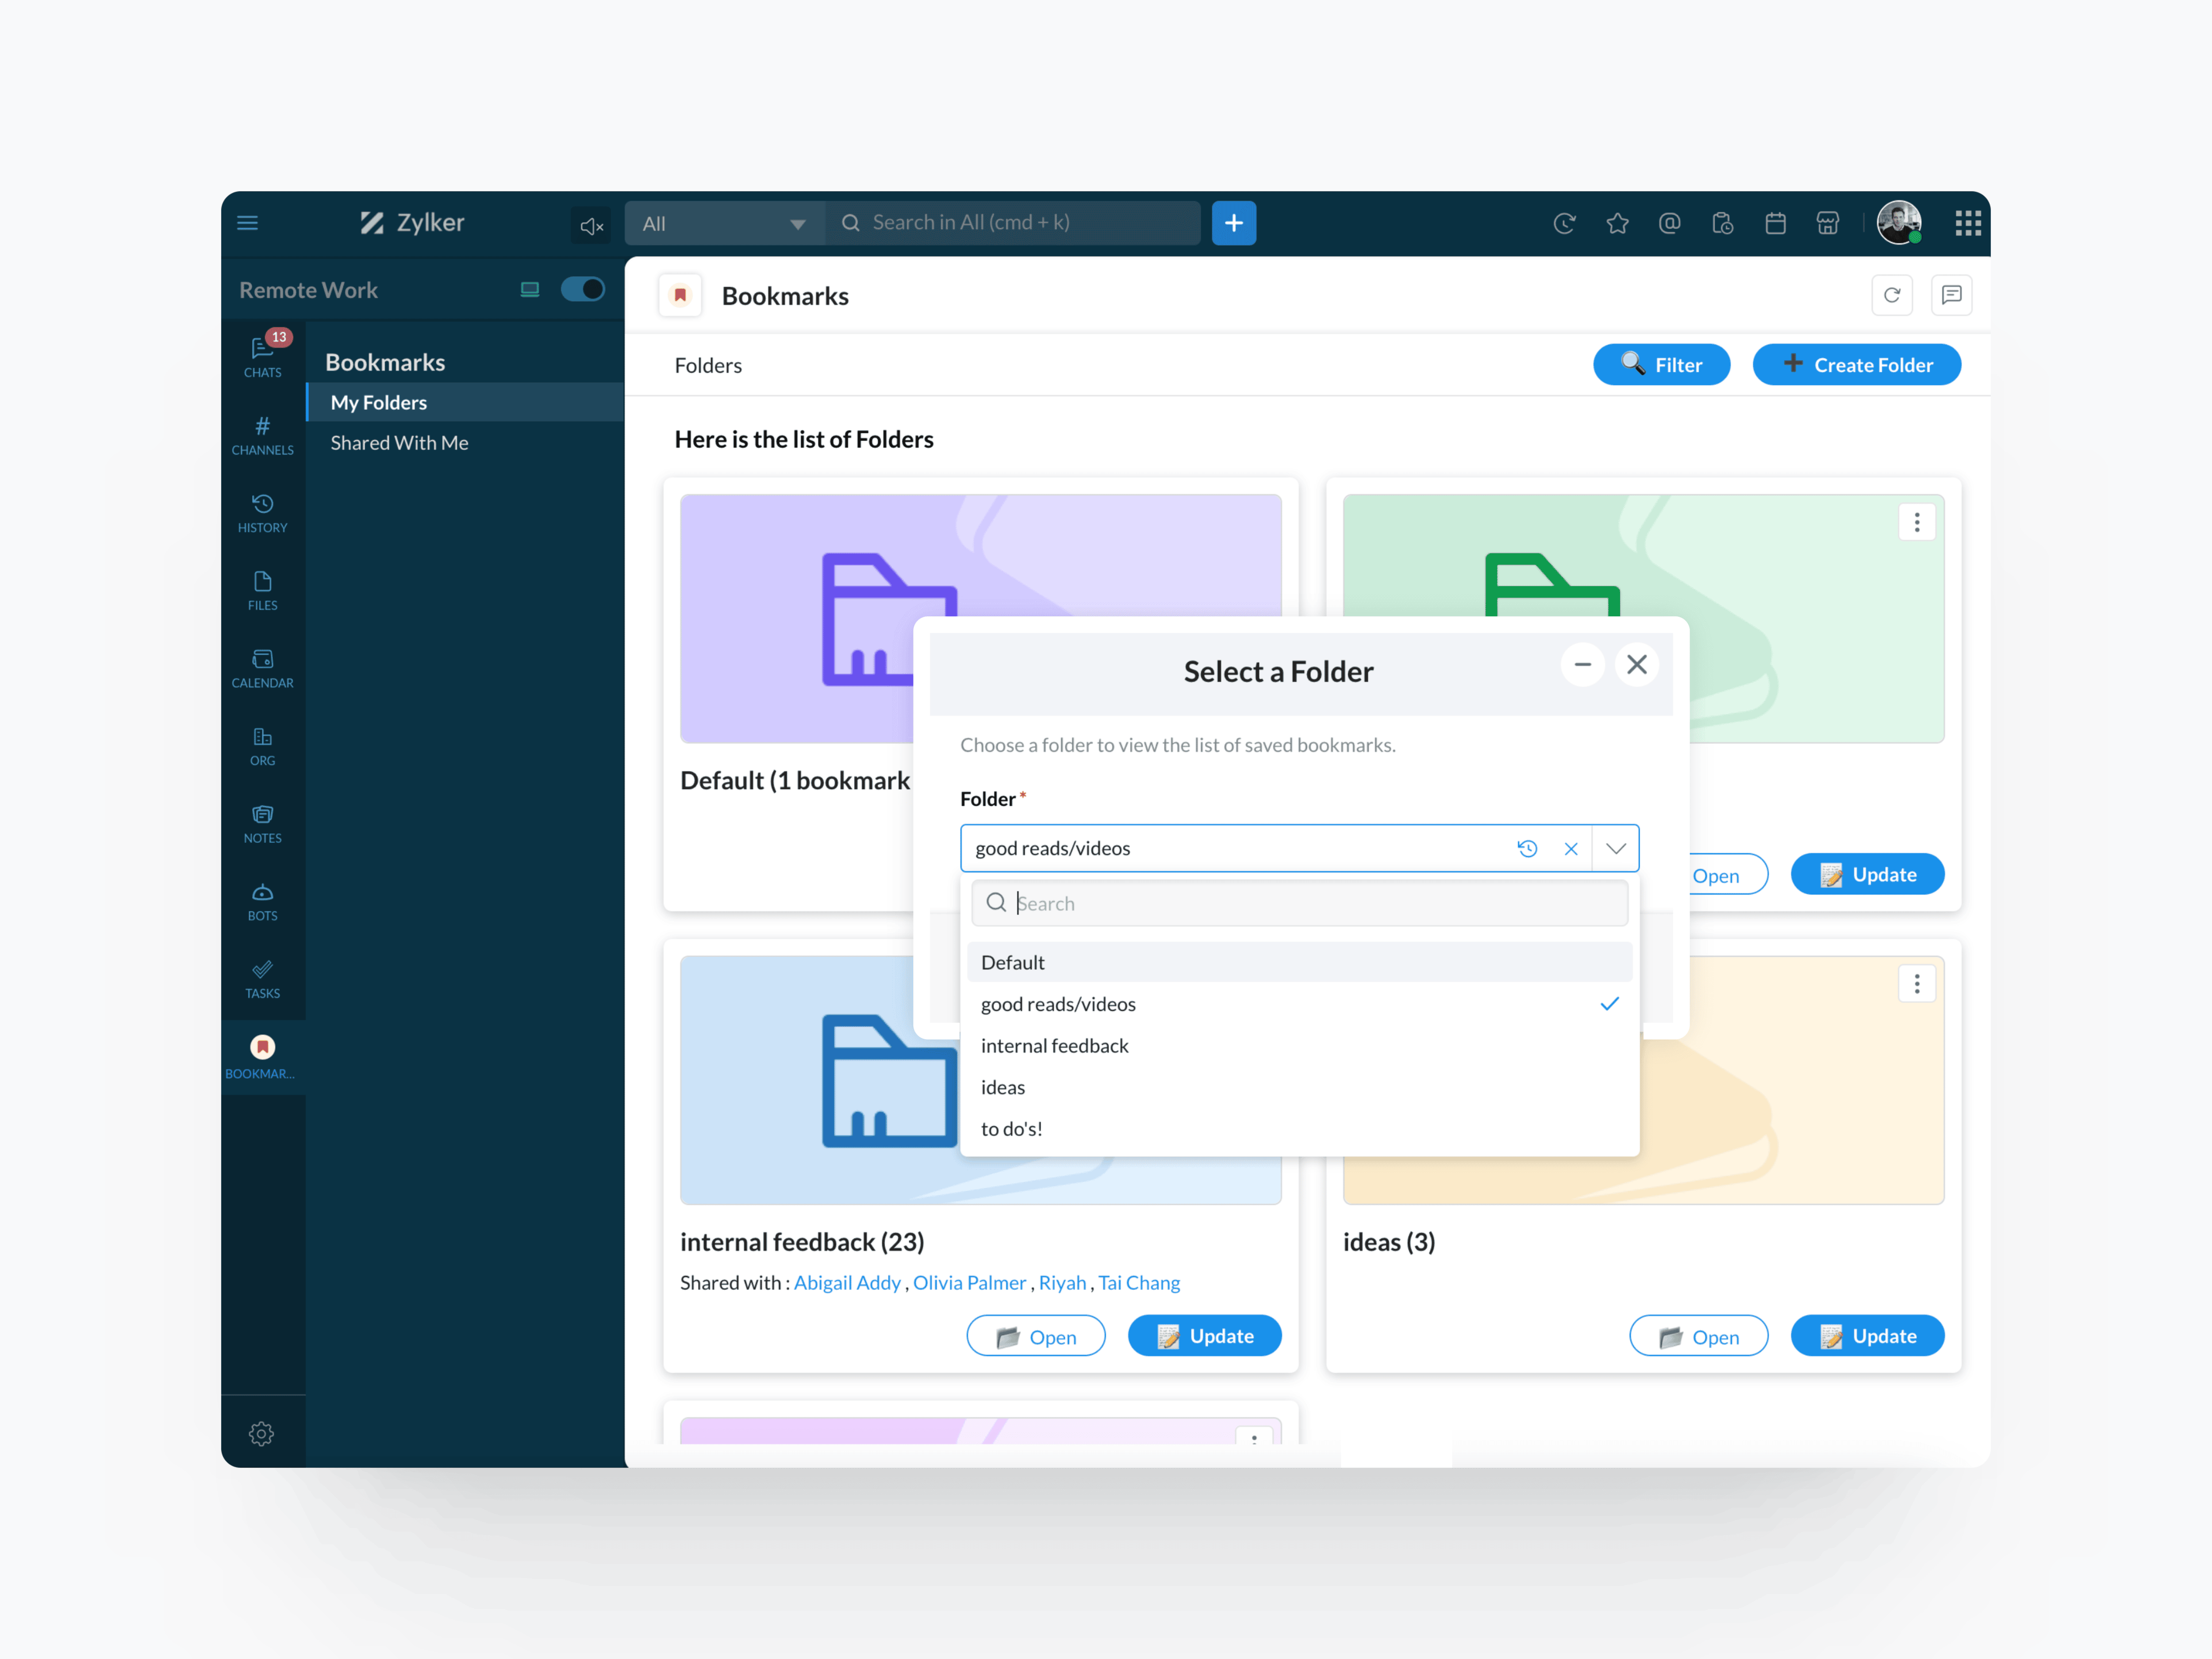2212x1659 pixels.
Task: Collapse the Folder dropdown chevron
Action: (x=1615, y=848)
